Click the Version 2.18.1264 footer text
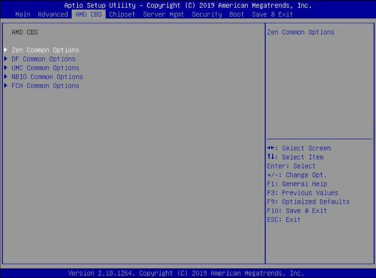This screenshot has height=278, width=376. 186,273
